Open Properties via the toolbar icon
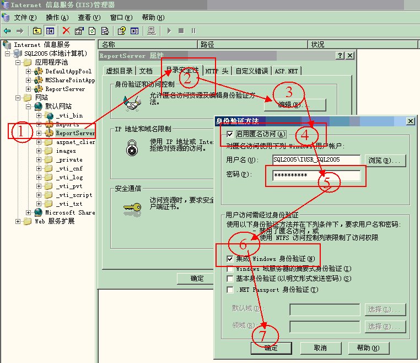 [79, 31]
